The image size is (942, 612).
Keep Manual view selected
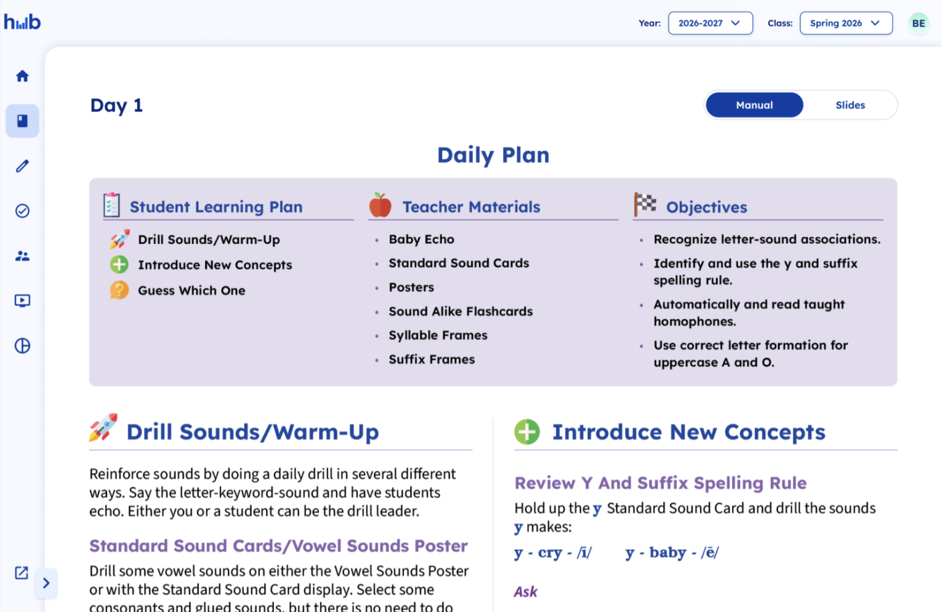tap(754, 105)
